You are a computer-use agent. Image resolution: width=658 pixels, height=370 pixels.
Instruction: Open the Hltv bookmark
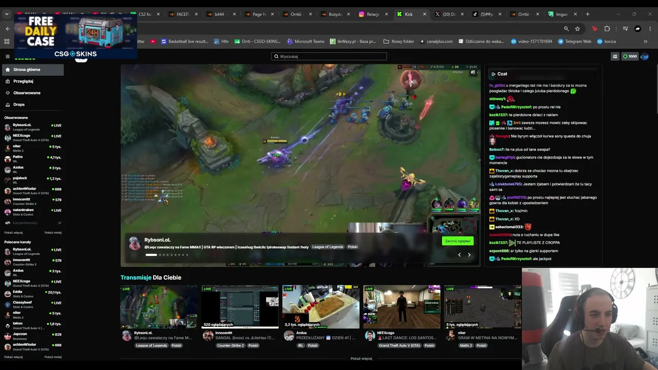(222, 41)
